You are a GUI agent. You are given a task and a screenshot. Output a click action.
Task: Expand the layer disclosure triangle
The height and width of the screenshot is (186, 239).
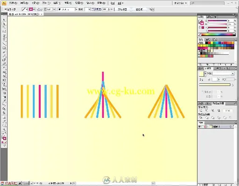point(207,127)
